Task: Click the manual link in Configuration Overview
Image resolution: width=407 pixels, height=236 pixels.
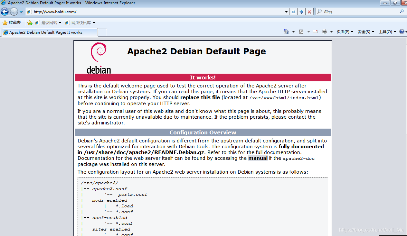Action: coord(258,158)
